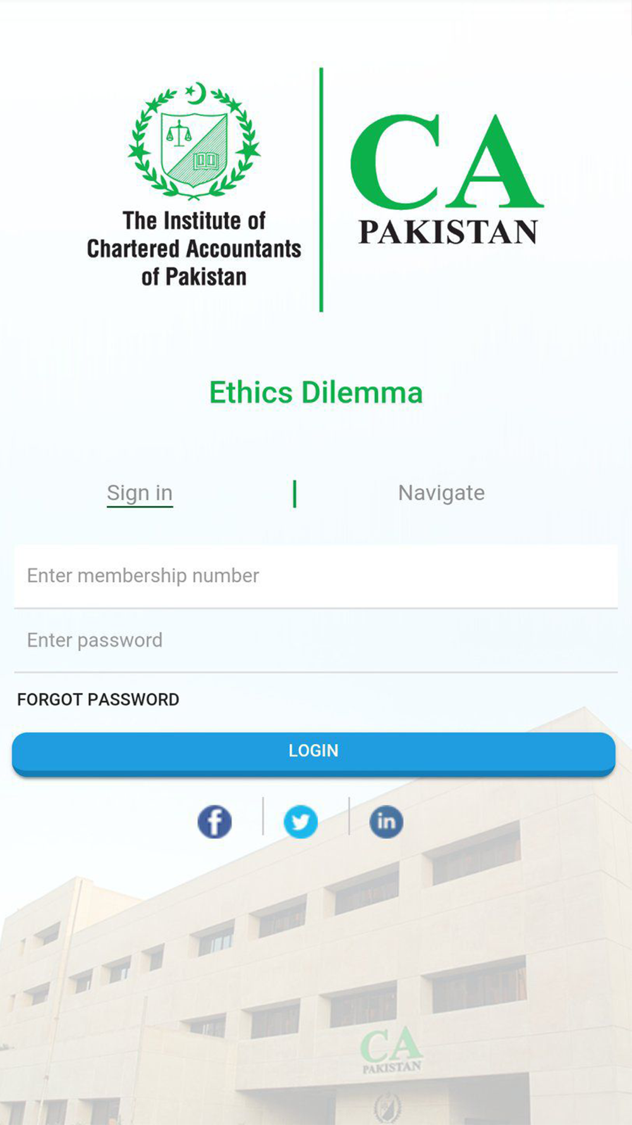Click the Ethics Dilemma heading
The image size is (632, 1125).
tap(316, 392)
